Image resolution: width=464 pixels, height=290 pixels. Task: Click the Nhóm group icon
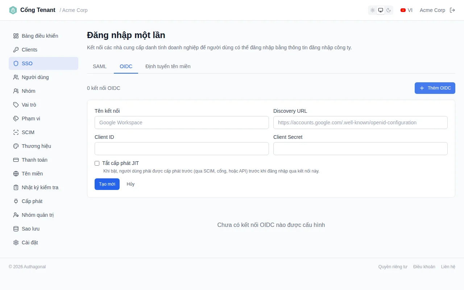click(16, 91)
